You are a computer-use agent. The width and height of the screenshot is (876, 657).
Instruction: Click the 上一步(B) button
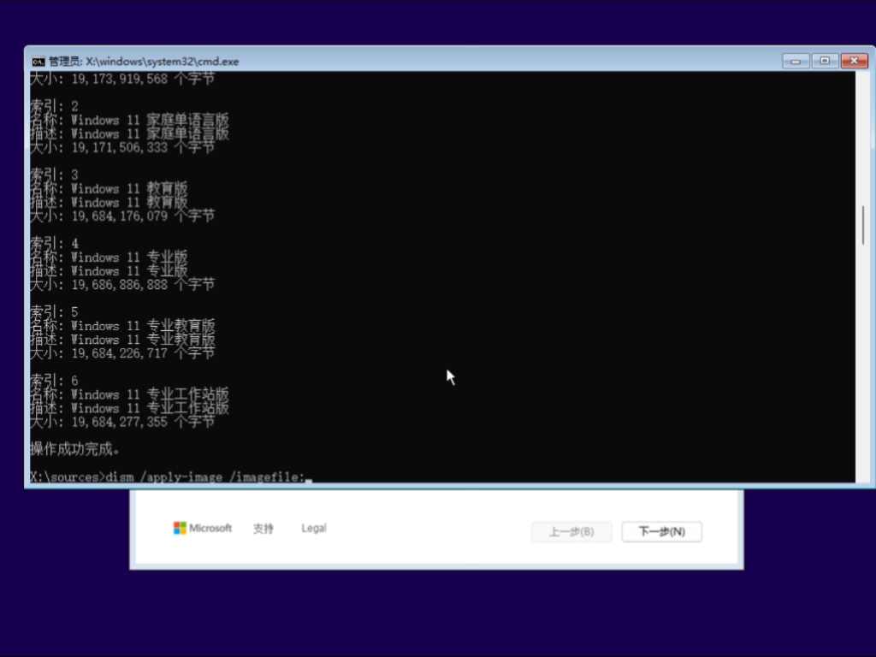(x=571, y=531)
